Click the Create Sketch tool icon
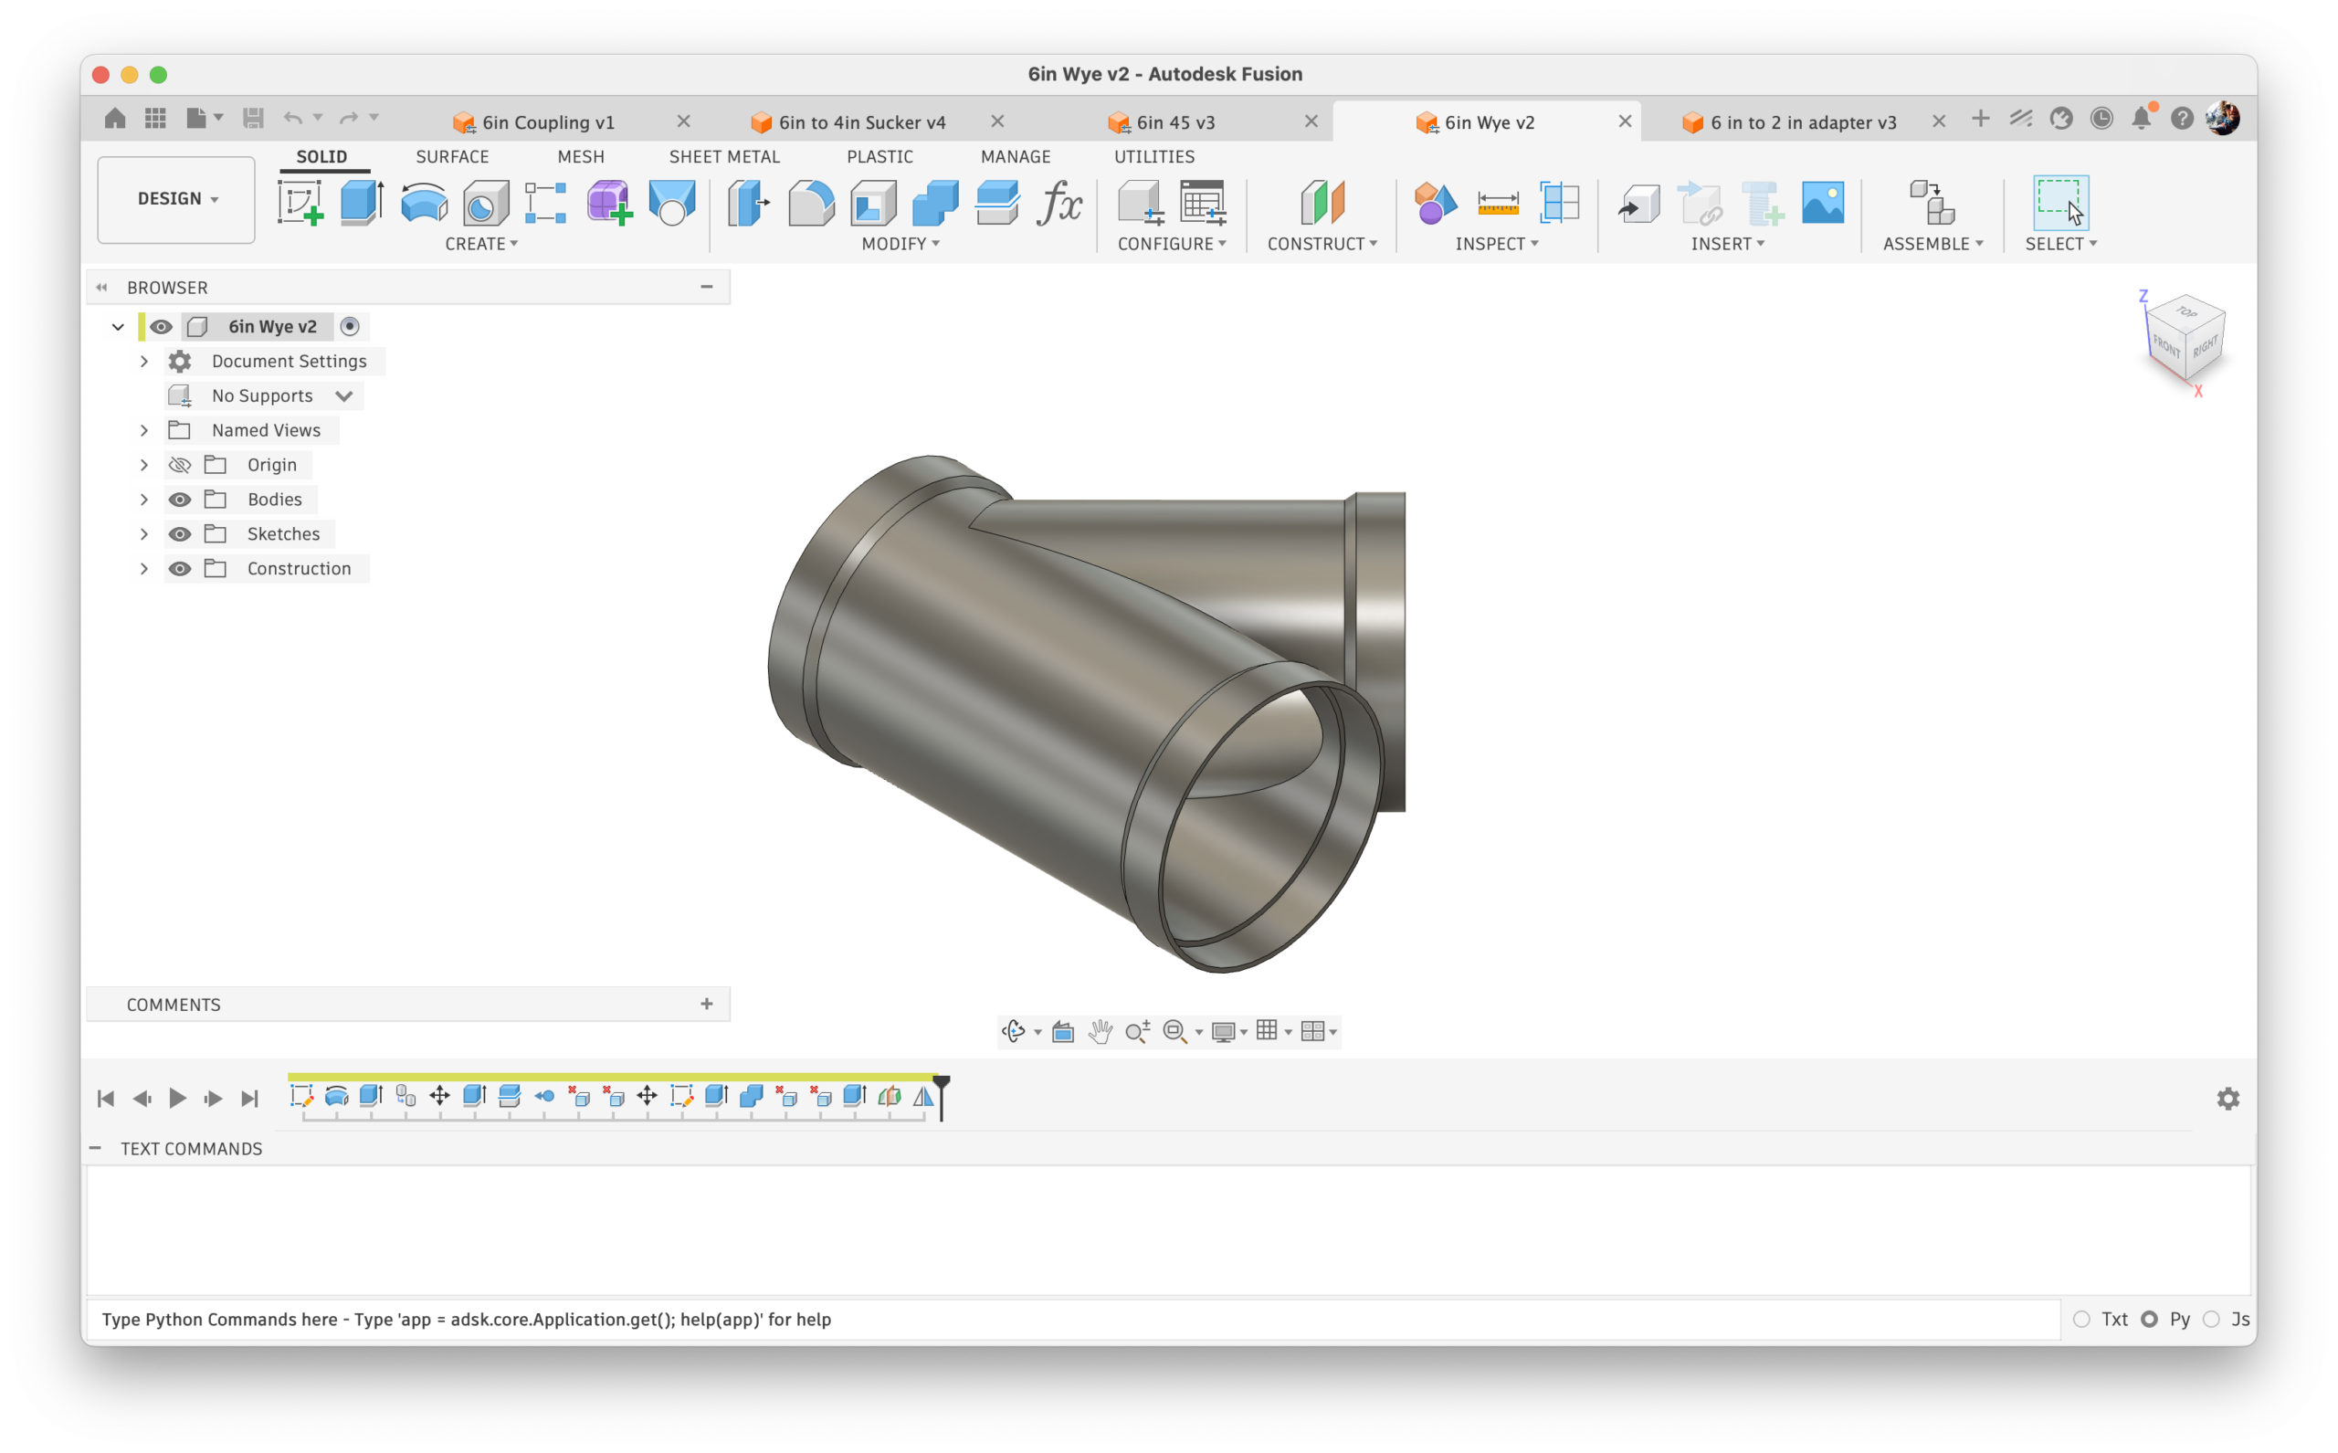This screenshot has height=1453, width=2338. click(x=300, y=203)
